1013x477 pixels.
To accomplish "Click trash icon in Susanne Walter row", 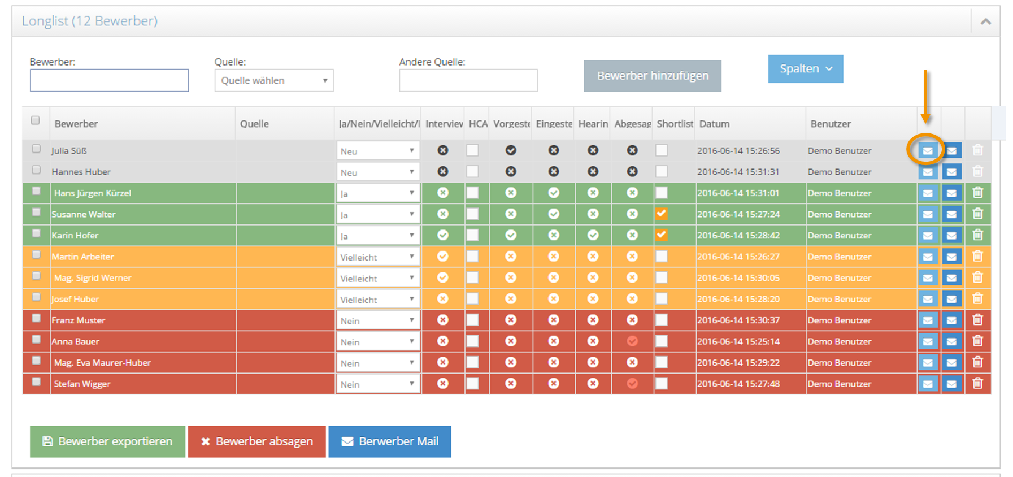I will click(x=977, y=214).
